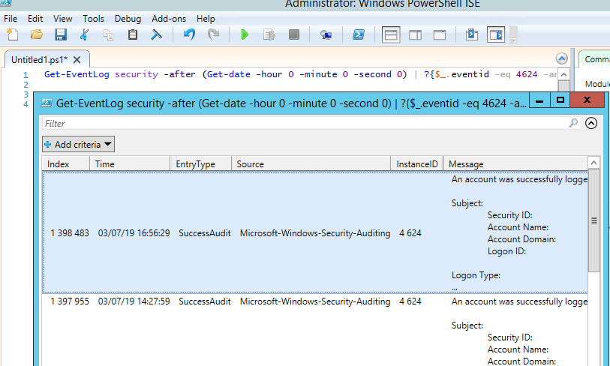Open the Add-ons menu
Viewport: 610px width, 366px height.
pyautogui.click(x=169, y=19)
